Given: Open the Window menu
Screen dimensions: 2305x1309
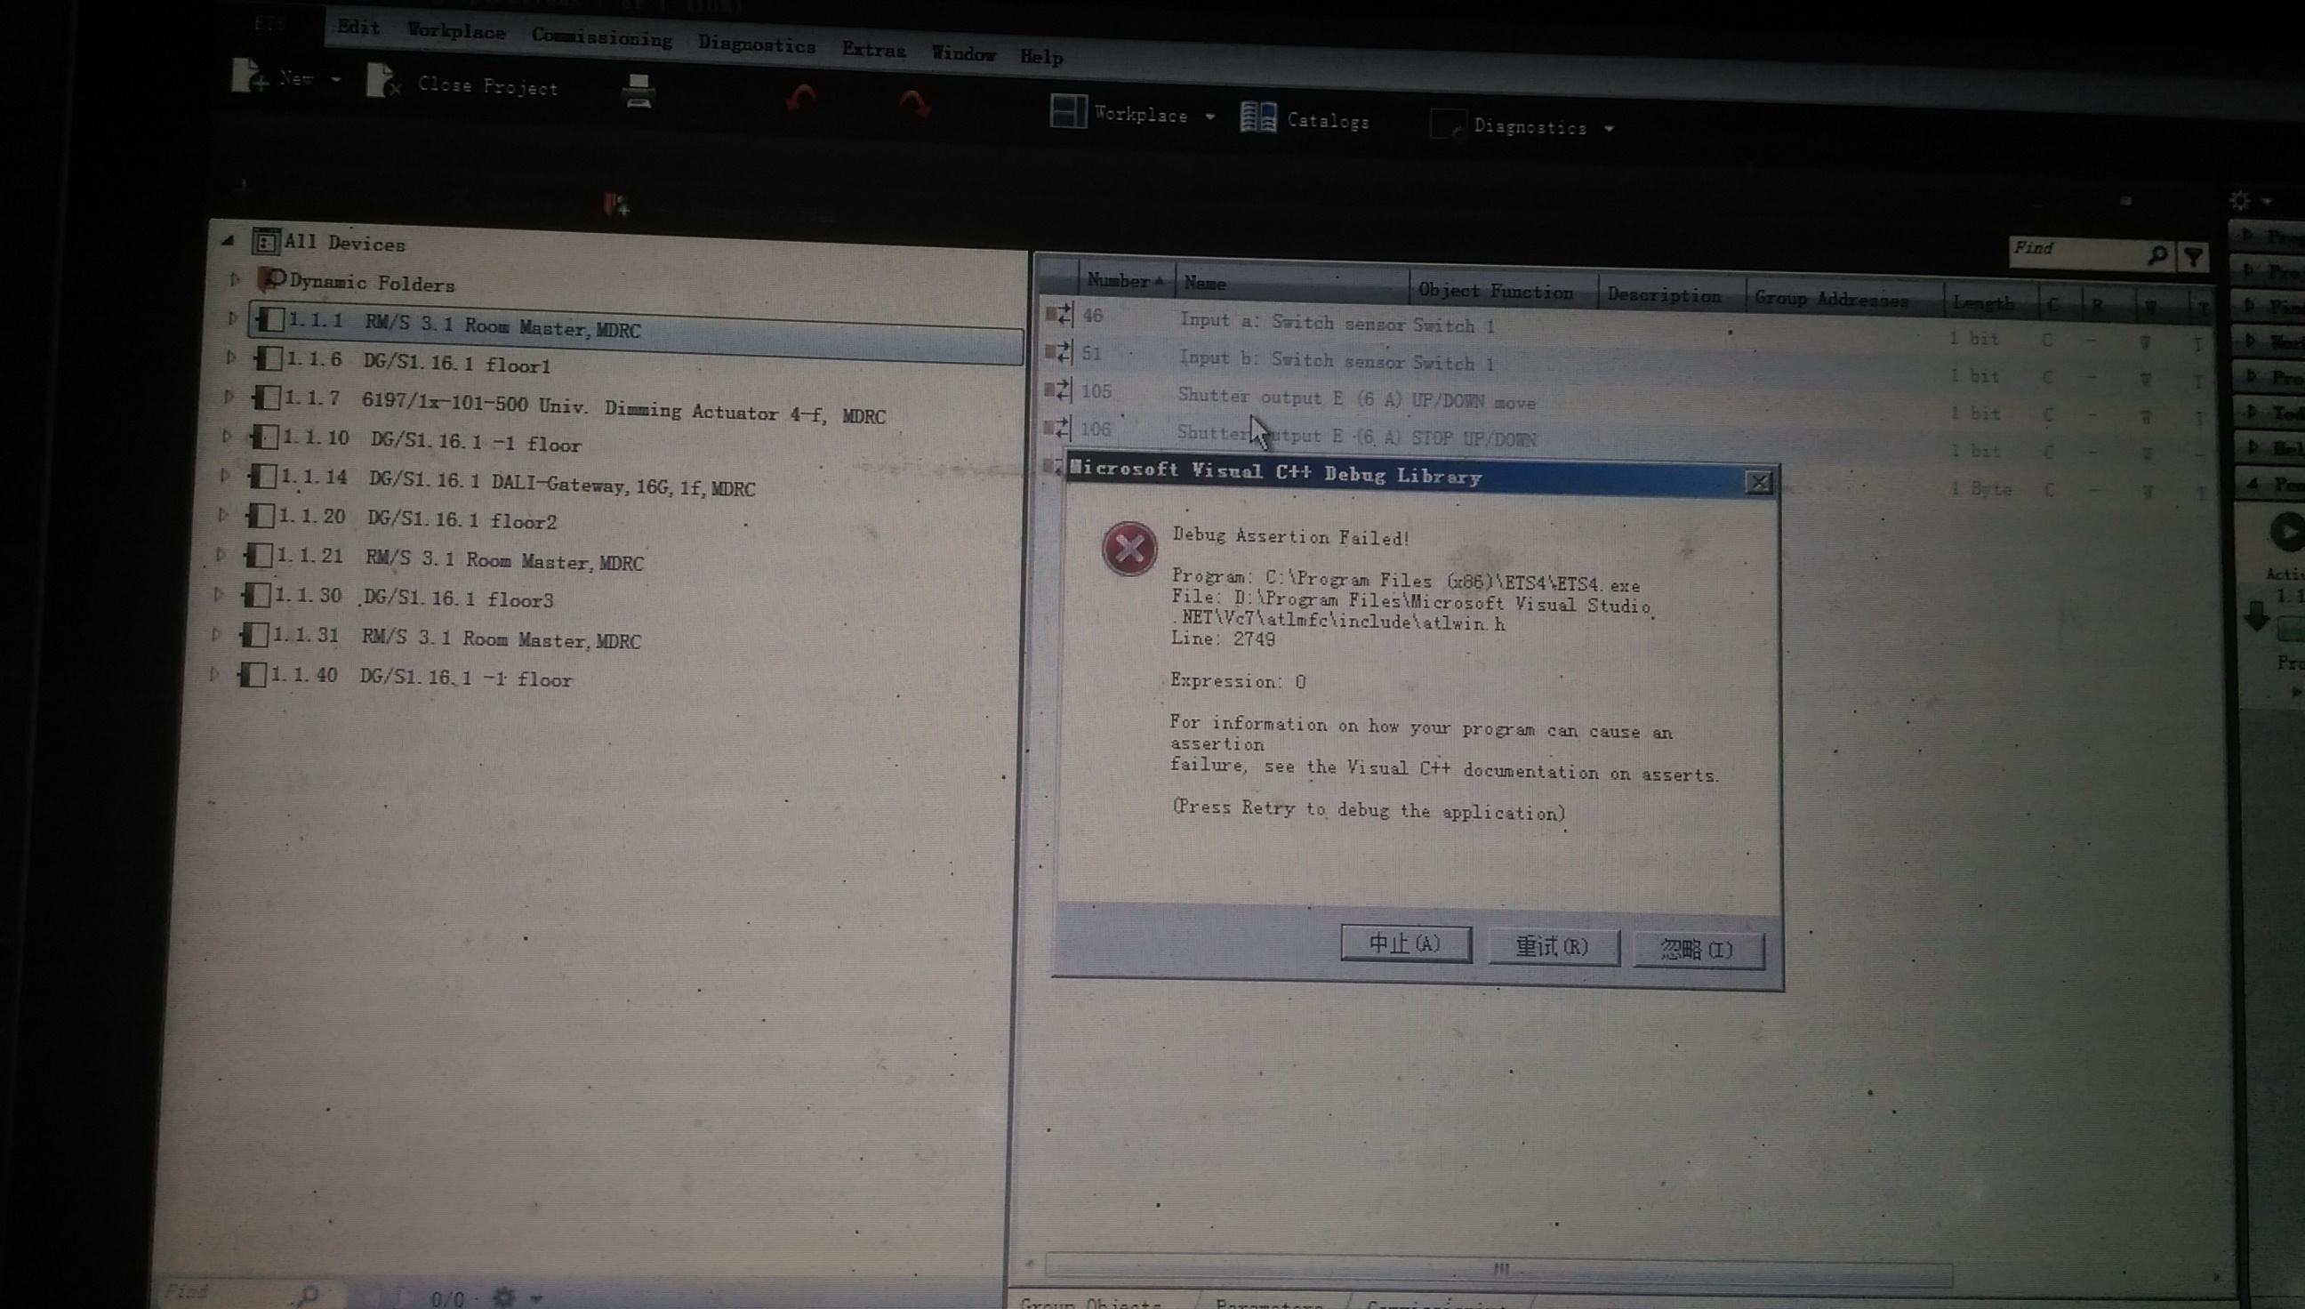Looking at the screenshot, I should click(963, 53).
